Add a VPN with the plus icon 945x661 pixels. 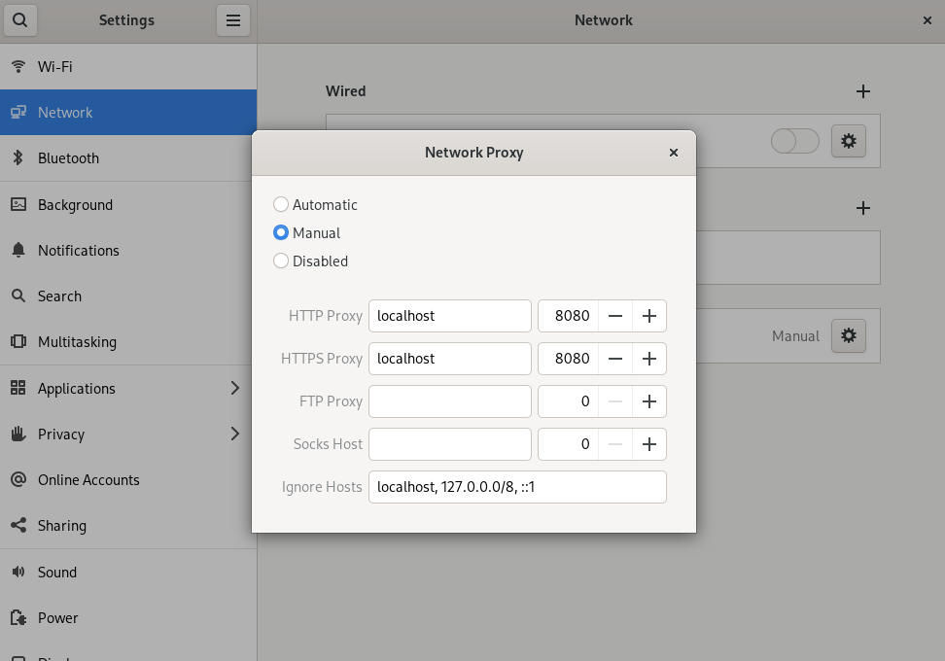tap(862, 208)
